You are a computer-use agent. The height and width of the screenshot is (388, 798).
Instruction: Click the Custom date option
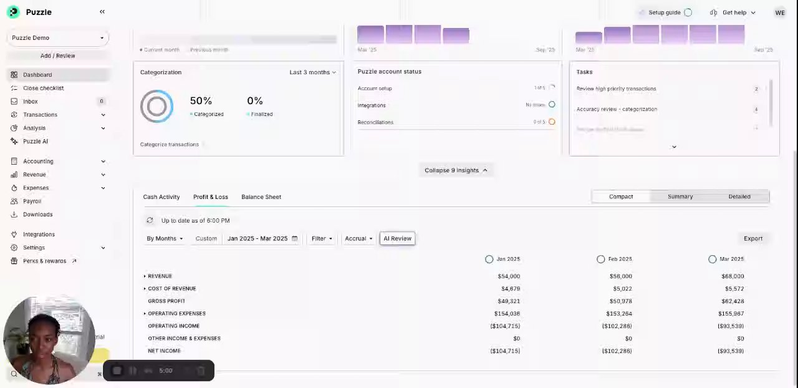[206, 238]
